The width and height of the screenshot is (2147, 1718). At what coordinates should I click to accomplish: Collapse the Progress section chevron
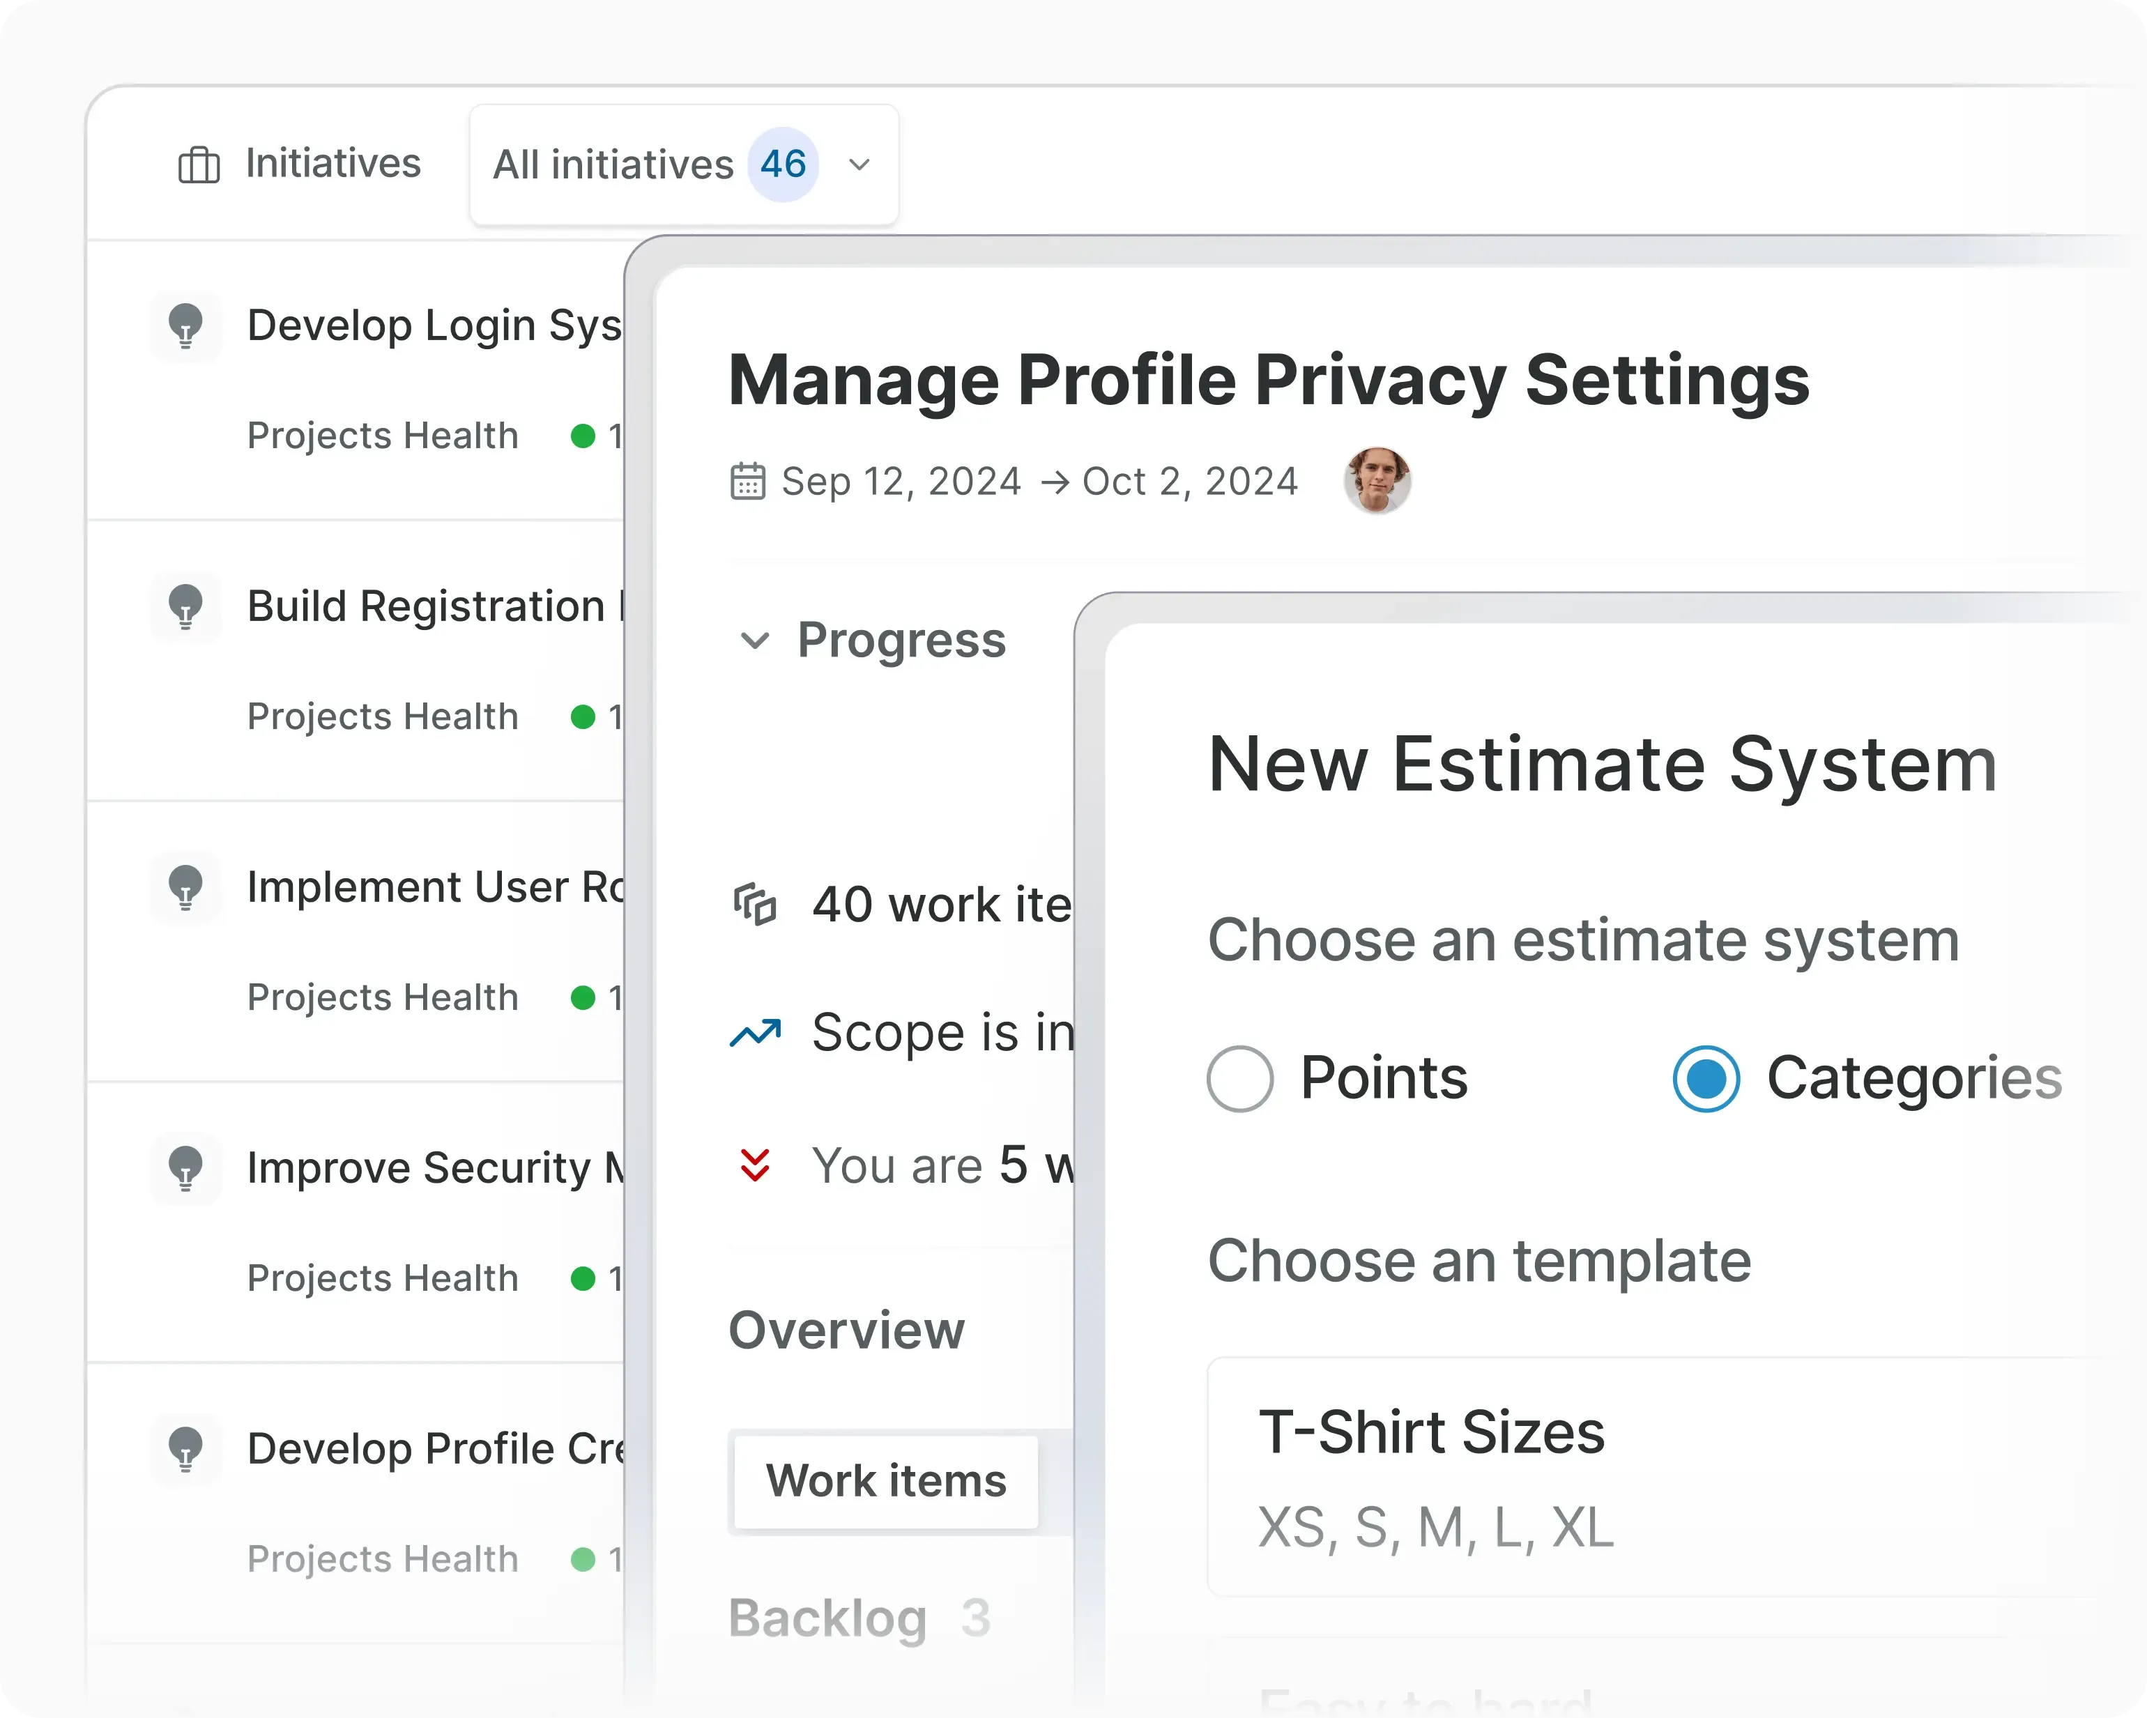pos(755,641)
